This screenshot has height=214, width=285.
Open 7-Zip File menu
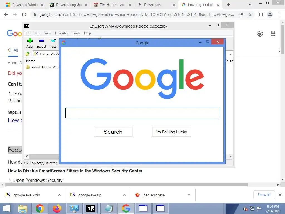28,33
